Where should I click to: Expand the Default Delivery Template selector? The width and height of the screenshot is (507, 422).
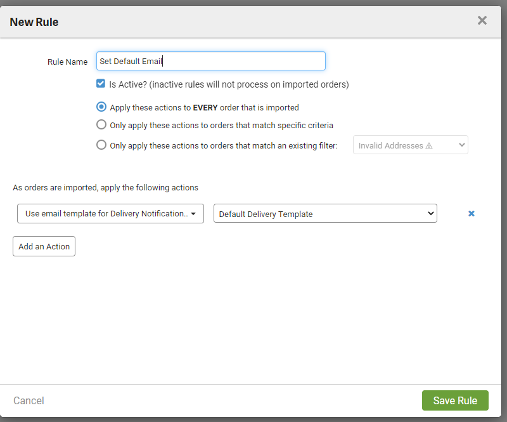pyautogui.click(x=324, y=214)
